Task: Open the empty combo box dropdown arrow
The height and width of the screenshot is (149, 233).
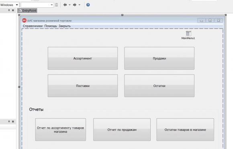Action: click(52, 5)
